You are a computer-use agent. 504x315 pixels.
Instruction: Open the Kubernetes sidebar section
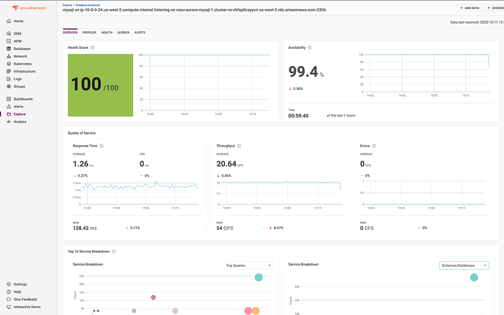click(x=23, y=64)
